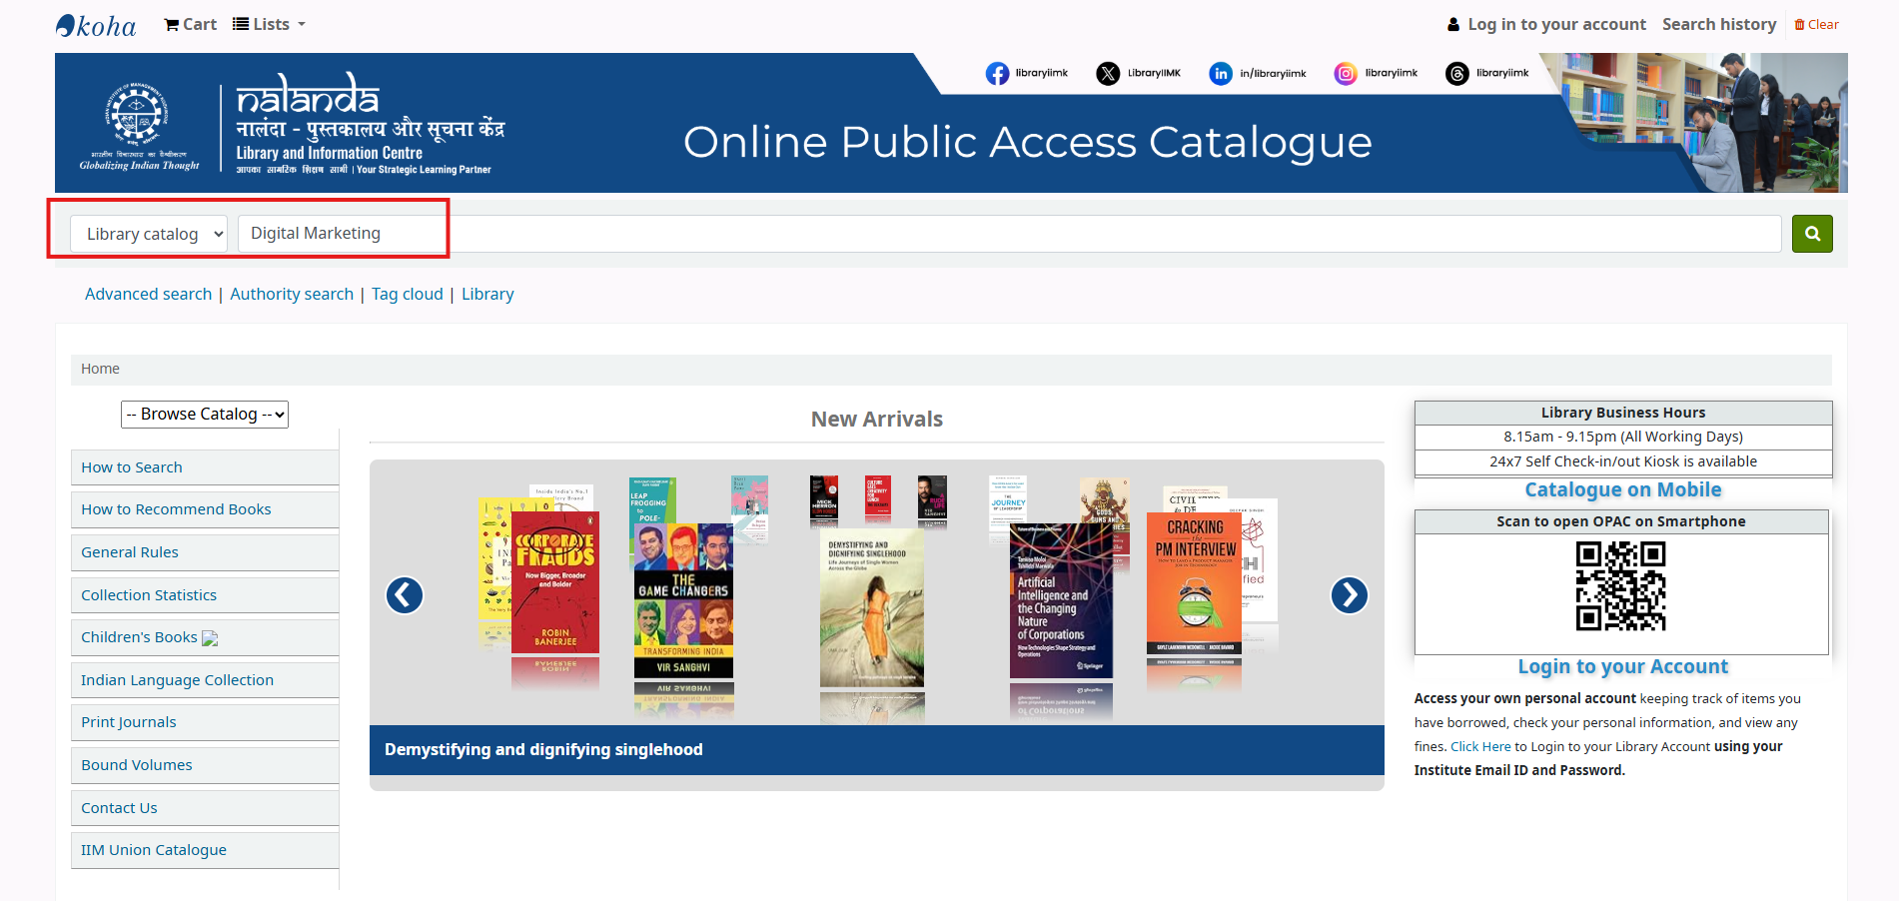
Task: Click the Cracking the PM Interview cover
Action: click(x=1194, y=582)
